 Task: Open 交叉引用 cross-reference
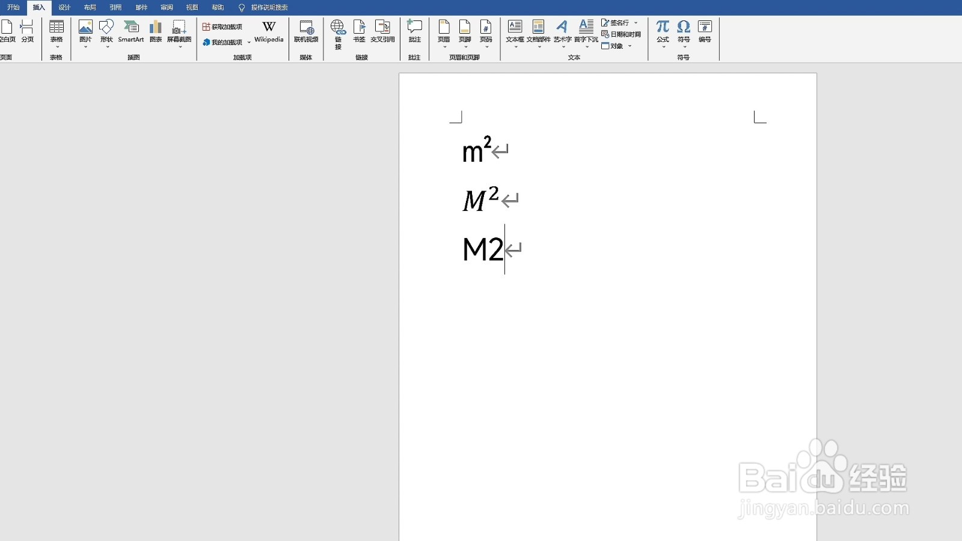pos(382,31)
